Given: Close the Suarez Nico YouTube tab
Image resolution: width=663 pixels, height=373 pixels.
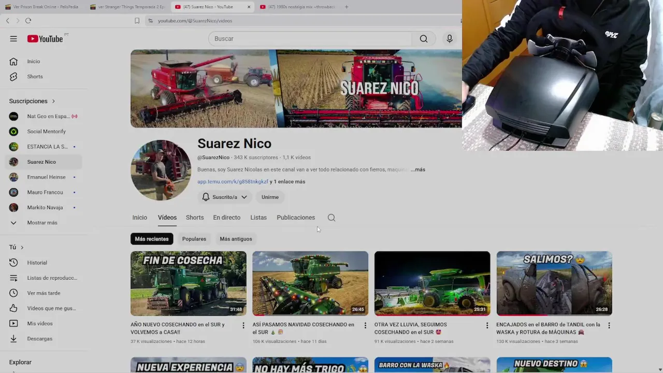Looking at the screenshot, I should (x=249, y=7).
